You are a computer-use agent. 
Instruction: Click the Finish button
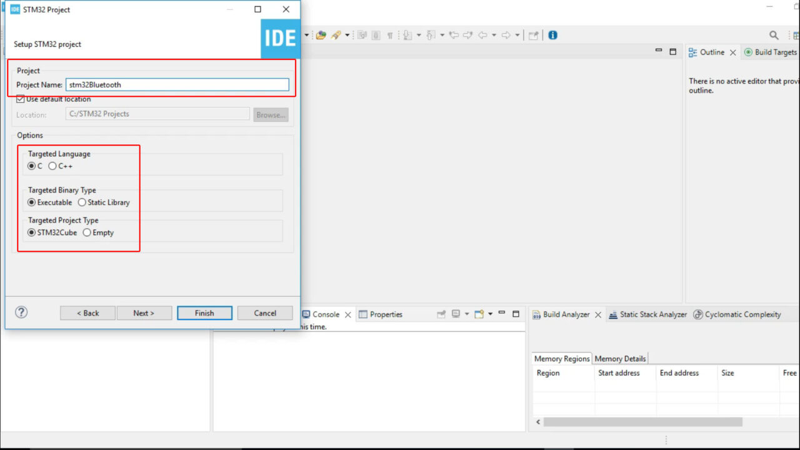(204, 313)
